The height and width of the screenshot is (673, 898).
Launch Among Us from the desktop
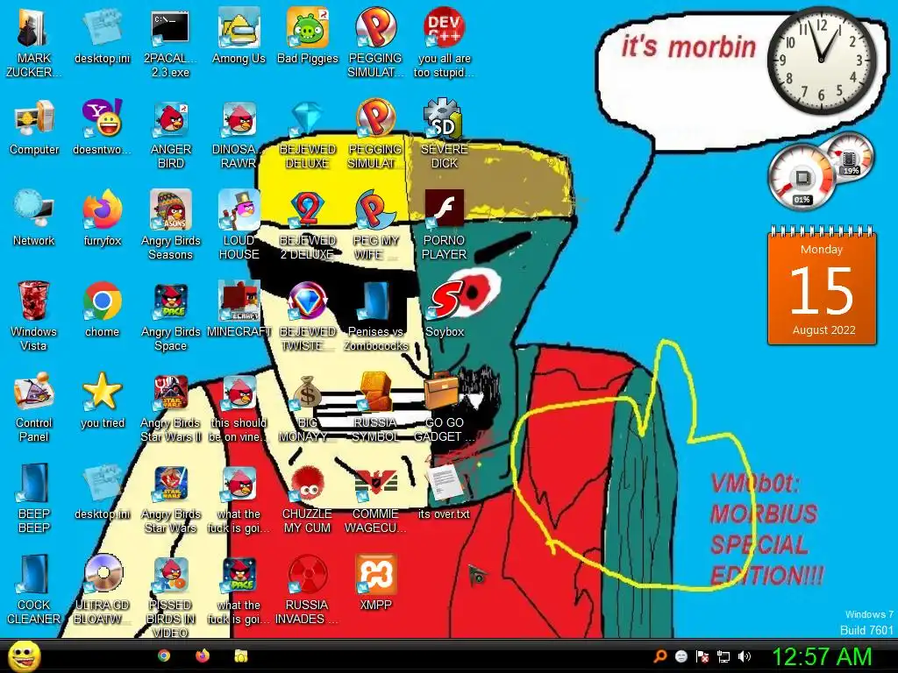click(239, 29)
